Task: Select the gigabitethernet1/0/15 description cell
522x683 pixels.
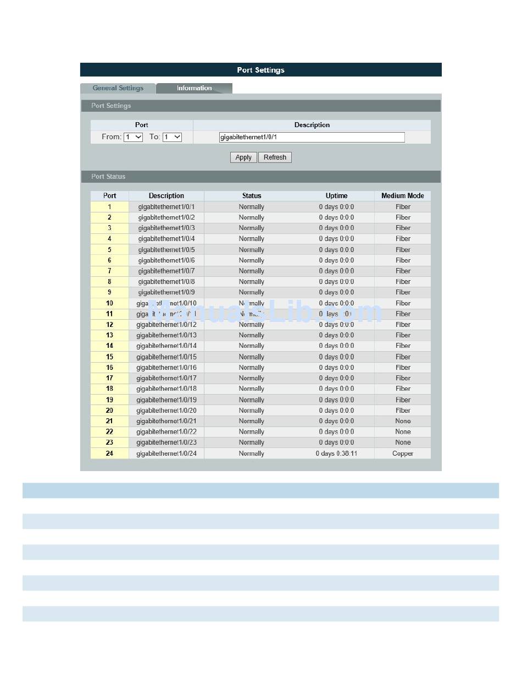Action: tap(166, 357)
